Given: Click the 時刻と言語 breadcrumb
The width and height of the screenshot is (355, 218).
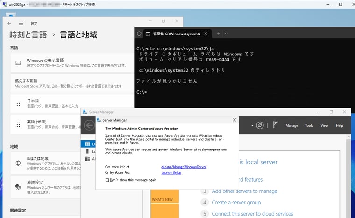Looking at the screenshot, I should (28, 35).
